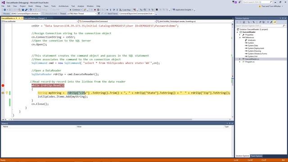Click the Step Into icon
The height and width of the screenshot is (162, 288).
click(110, 10)
